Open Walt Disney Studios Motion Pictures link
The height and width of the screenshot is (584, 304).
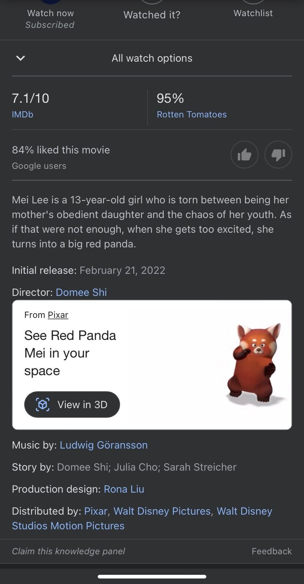[x=68, y=526]
